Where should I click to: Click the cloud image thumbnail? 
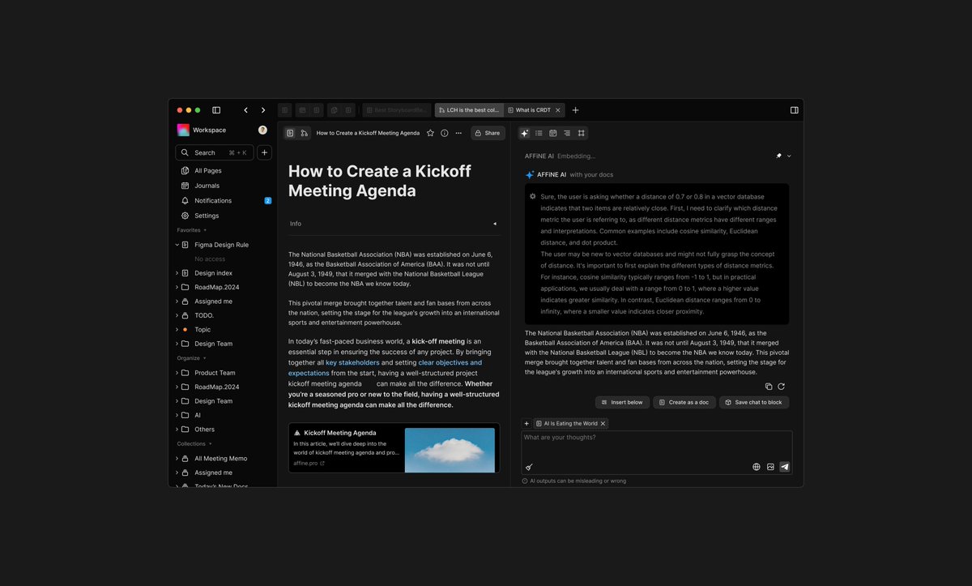click(450, 450)
